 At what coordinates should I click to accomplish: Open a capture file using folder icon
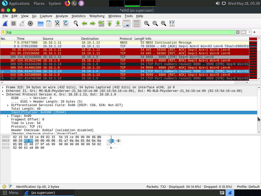point(40,23)
